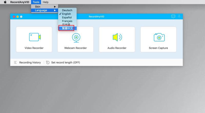The height and width of the screenshot is (113, 205).
Task: Select the Language menu entry
Action: pyautogui.click(x=45, y=10)
